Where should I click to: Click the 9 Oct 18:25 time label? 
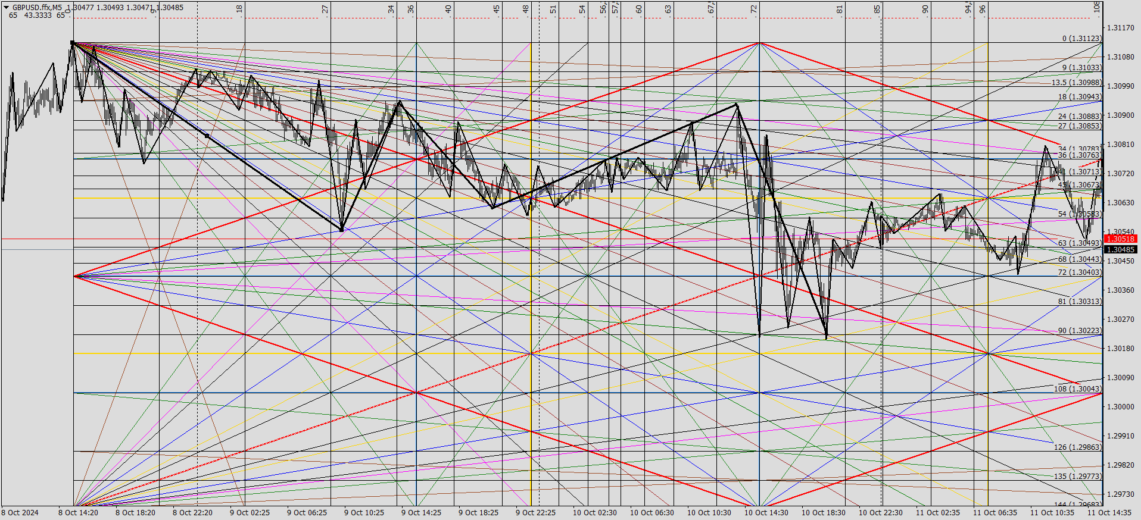478,513
